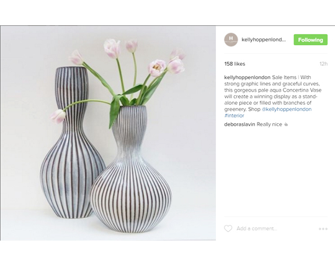Open deboraslavin's commenter profile
Screen dimensions: 335x266
(239, 124)
